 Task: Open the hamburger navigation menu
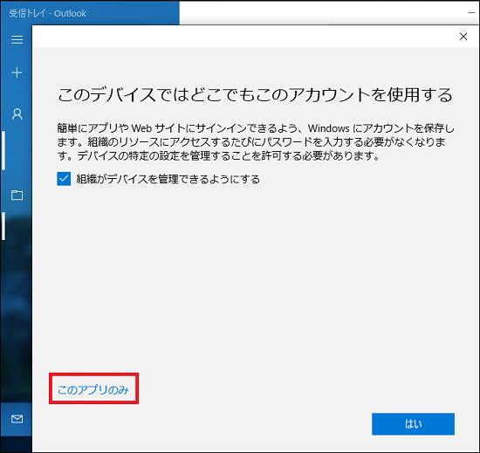[x=17, y=39]
